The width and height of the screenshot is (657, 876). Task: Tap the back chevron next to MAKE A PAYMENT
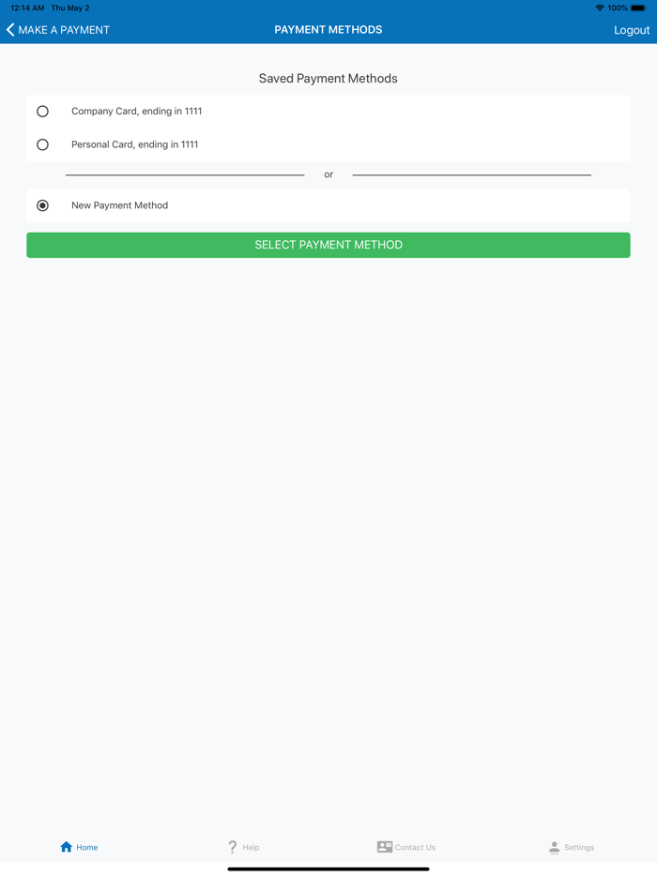point(10,29)
